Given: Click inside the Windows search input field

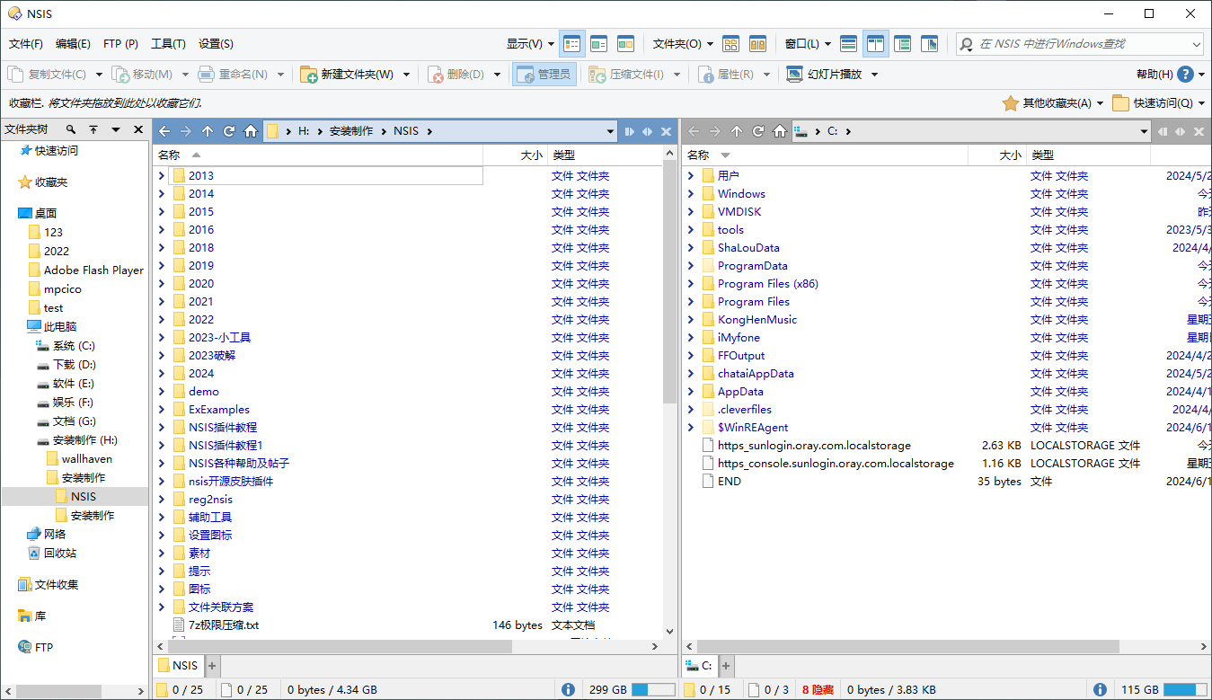Looking at the screenshot, I should pos(1078,43).
